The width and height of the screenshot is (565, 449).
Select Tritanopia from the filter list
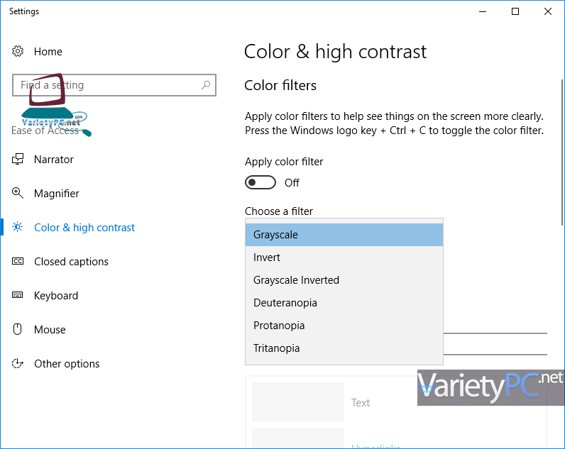(344, 348)
